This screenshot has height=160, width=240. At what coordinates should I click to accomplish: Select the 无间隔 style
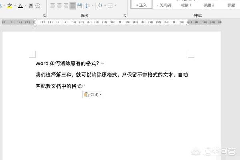click(164, 5)
